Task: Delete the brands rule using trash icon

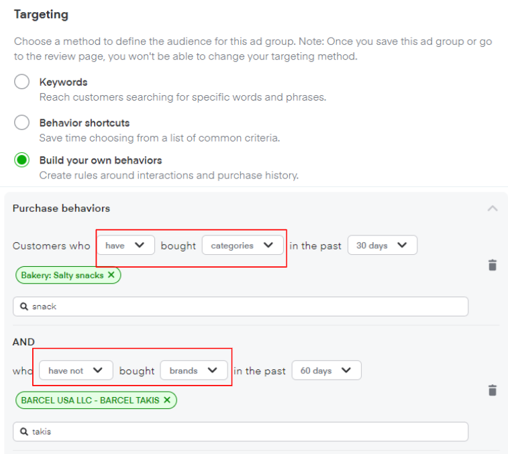Action: 492,390
